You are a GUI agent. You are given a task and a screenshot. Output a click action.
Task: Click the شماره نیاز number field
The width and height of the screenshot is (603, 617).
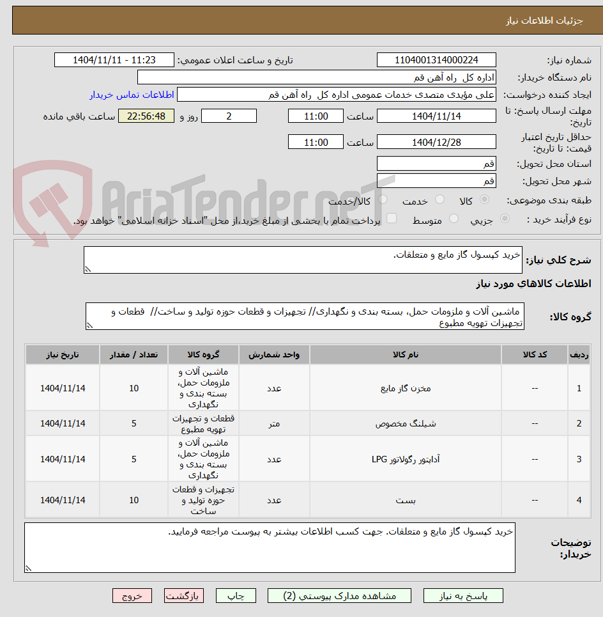pos(436,60)
